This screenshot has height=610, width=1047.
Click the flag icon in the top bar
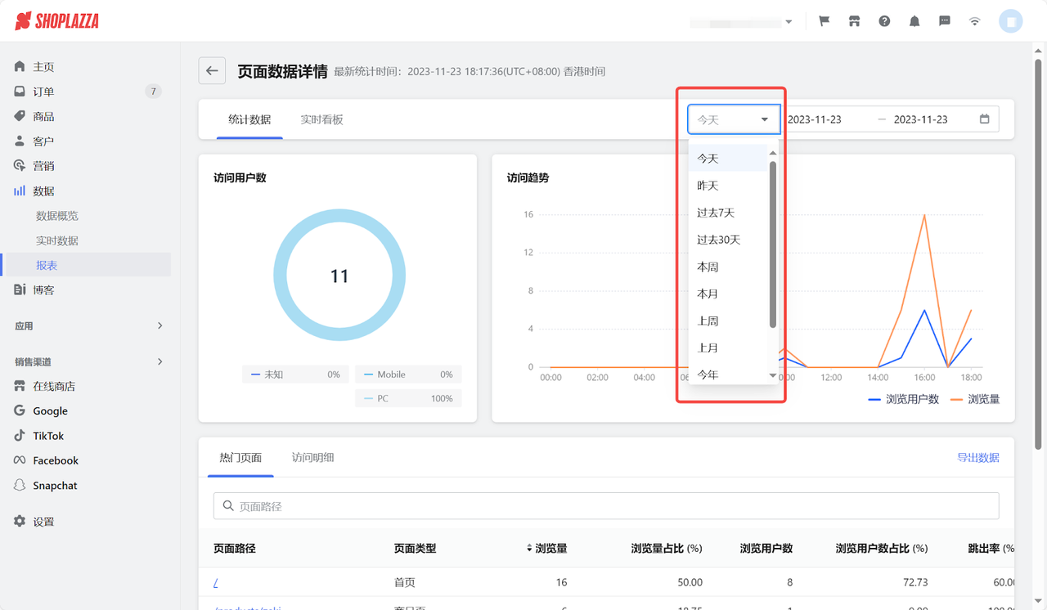(x=824, y=20)
